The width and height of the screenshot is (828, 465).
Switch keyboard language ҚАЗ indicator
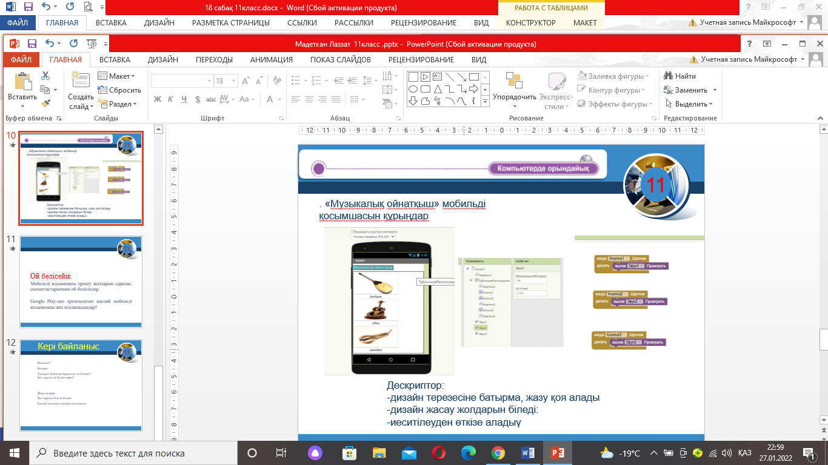tap(745, 453)
